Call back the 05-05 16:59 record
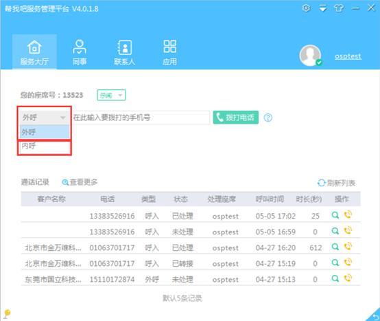The width and height of the screenshot is (380, 321). (x=348, y=230)
